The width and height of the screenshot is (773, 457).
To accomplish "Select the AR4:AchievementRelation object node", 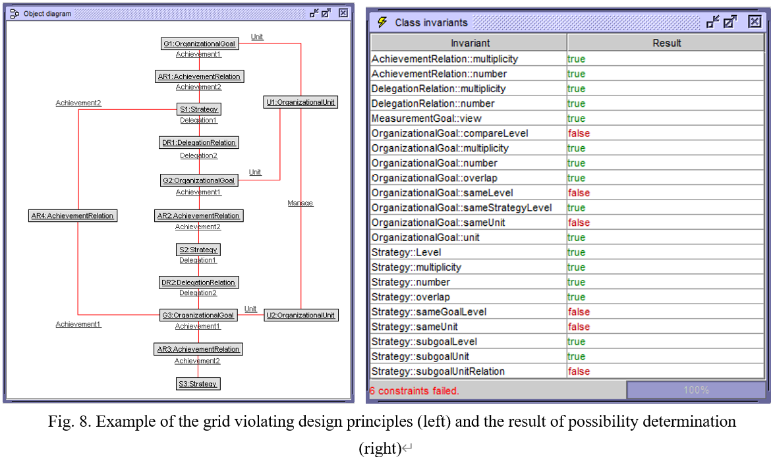I will pos(72,215).
